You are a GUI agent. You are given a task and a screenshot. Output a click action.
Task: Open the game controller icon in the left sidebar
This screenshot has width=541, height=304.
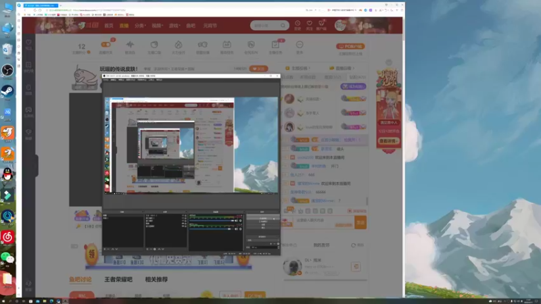pyautogui.click(x=28, y=110)
